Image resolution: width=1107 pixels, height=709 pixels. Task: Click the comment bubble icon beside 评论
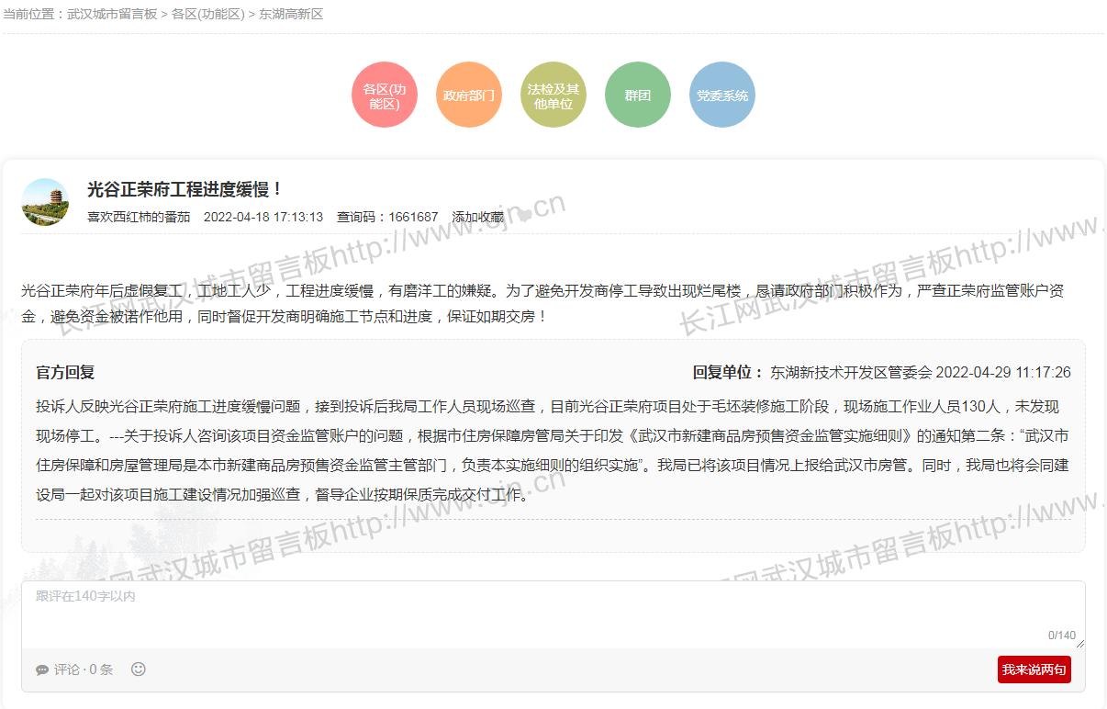tap(42, 670)
